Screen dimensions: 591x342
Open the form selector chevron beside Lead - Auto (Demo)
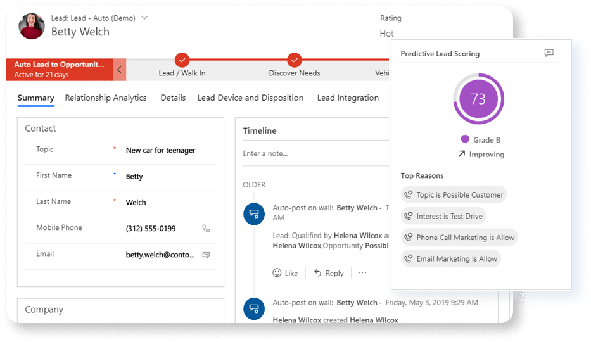(x=144, y=18)
